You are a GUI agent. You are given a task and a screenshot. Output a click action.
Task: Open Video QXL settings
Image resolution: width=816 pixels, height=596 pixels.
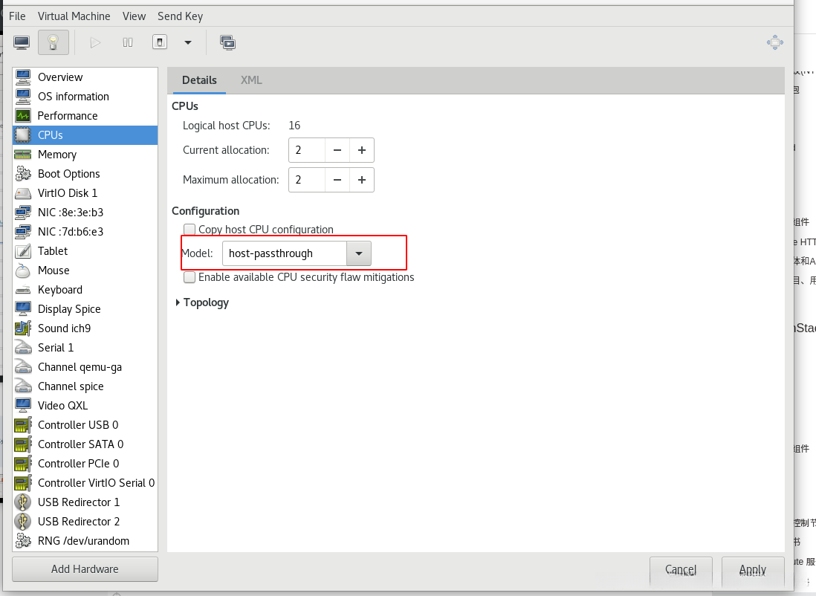pos(85,406)
